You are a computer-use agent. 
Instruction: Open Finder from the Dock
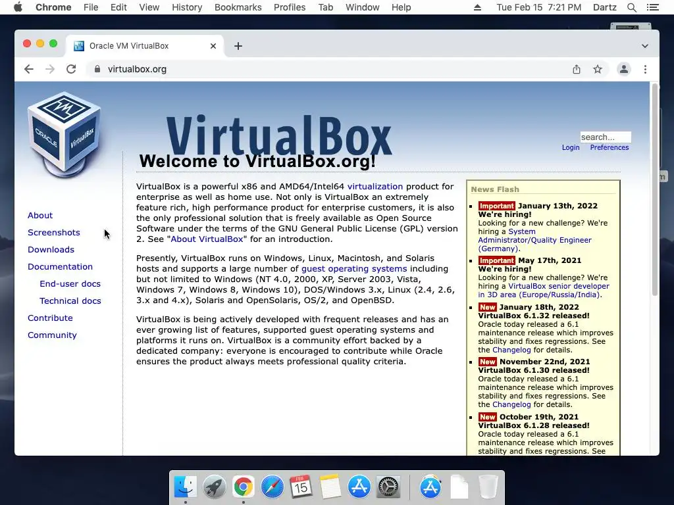(x=186, y=487)
